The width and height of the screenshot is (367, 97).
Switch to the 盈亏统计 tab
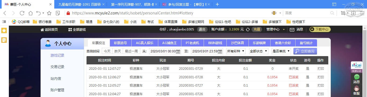[306, 43]
